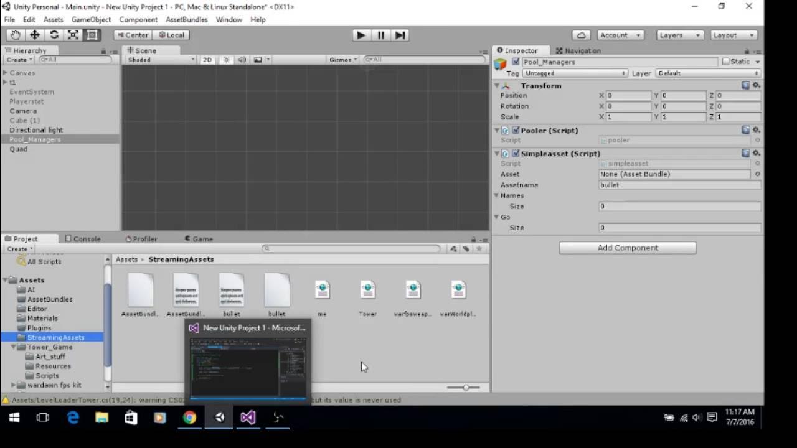Image resolution: width=797 pixels, height=448 pixels.
Task: Disable the Pooler script checkbox
Action: click(516, 130)
